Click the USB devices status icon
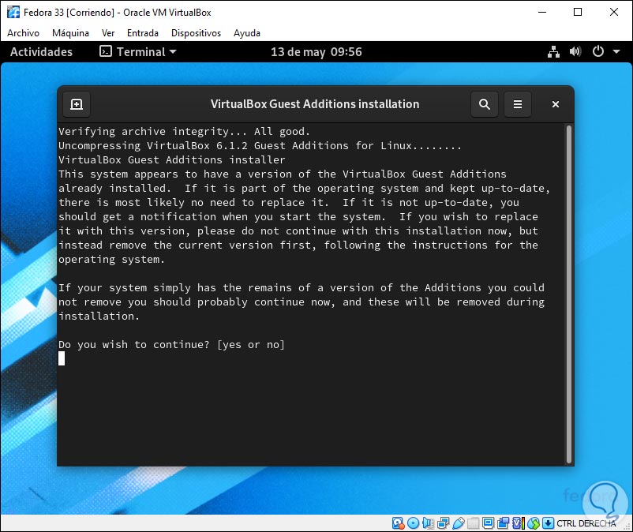Image resolution: width=633 pixels, height=532 pixels. pyautogui.click(x=459, y=523)
